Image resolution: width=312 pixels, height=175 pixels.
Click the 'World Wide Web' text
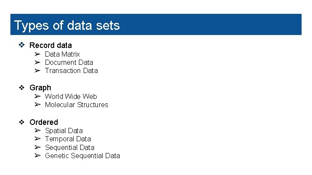[71, 96]
